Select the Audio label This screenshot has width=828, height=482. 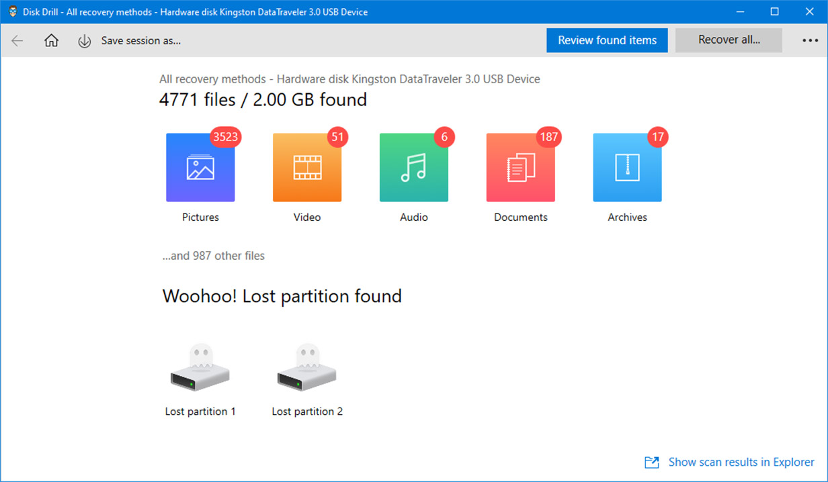click(x=414, y=218)
